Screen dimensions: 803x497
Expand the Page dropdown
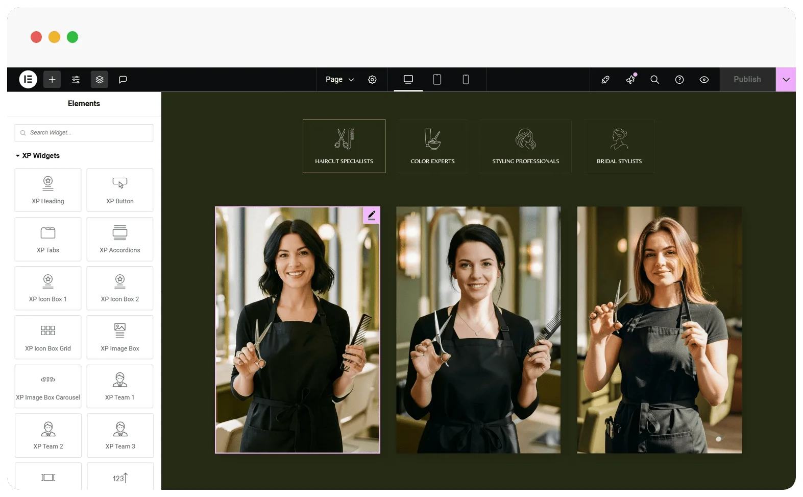click(339, 79)
